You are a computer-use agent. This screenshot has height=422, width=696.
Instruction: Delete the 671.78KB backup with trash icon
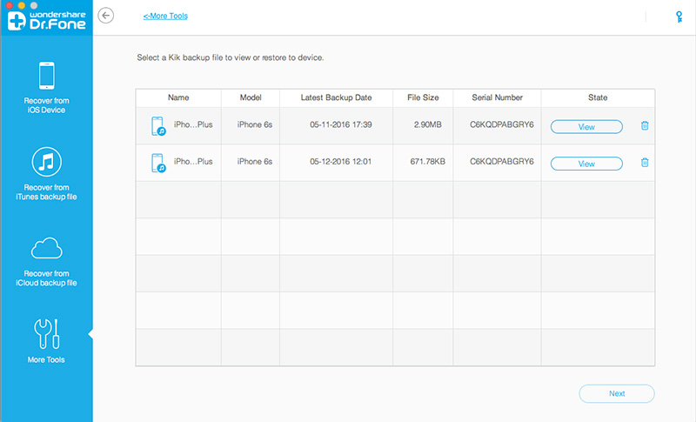point(645,163)
